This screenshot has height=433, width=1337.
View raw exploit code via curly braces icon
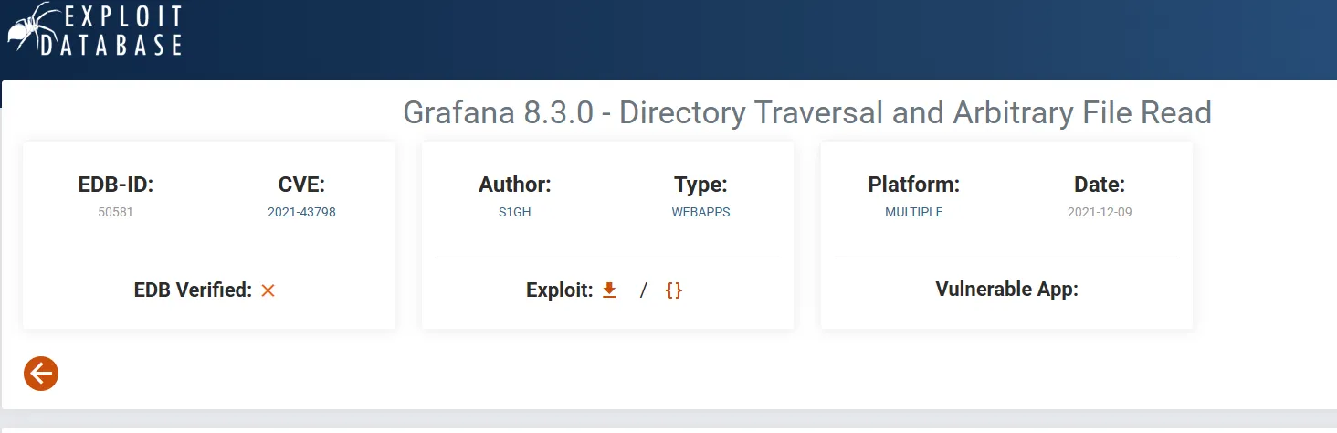[674, 290]
